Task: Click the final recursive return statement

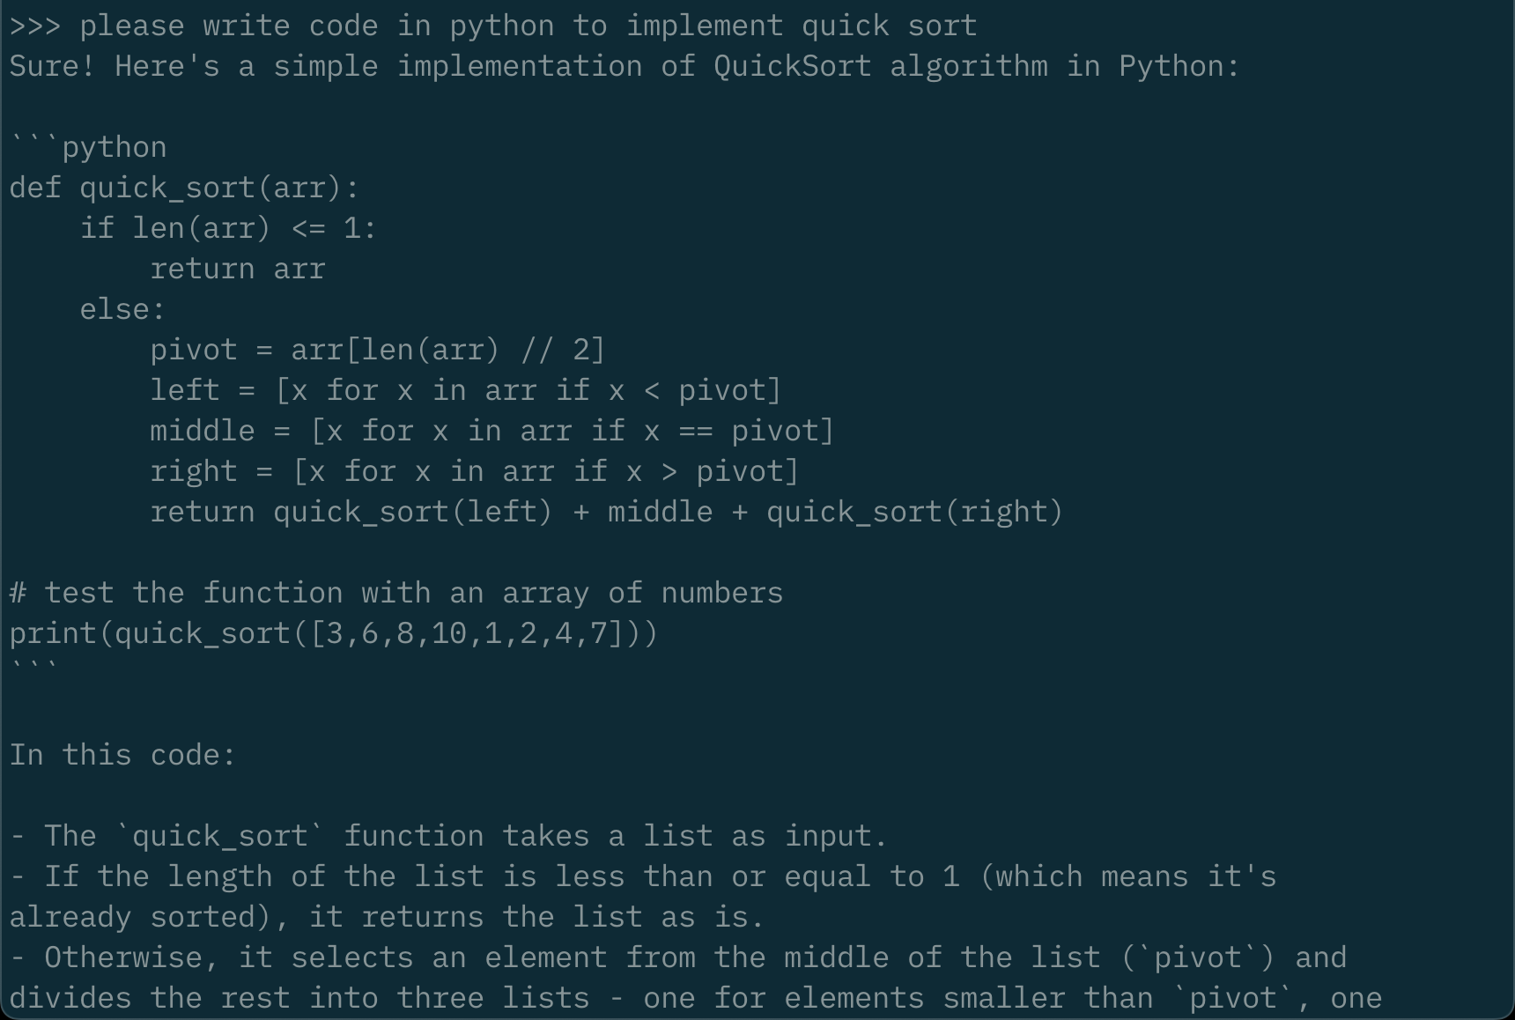Action: click(606, 512)
